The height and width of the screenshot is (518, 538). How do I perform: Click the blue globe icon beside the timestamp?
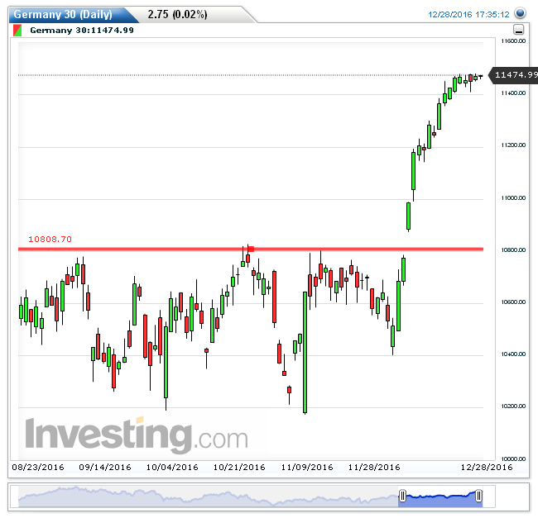[520, 13]
